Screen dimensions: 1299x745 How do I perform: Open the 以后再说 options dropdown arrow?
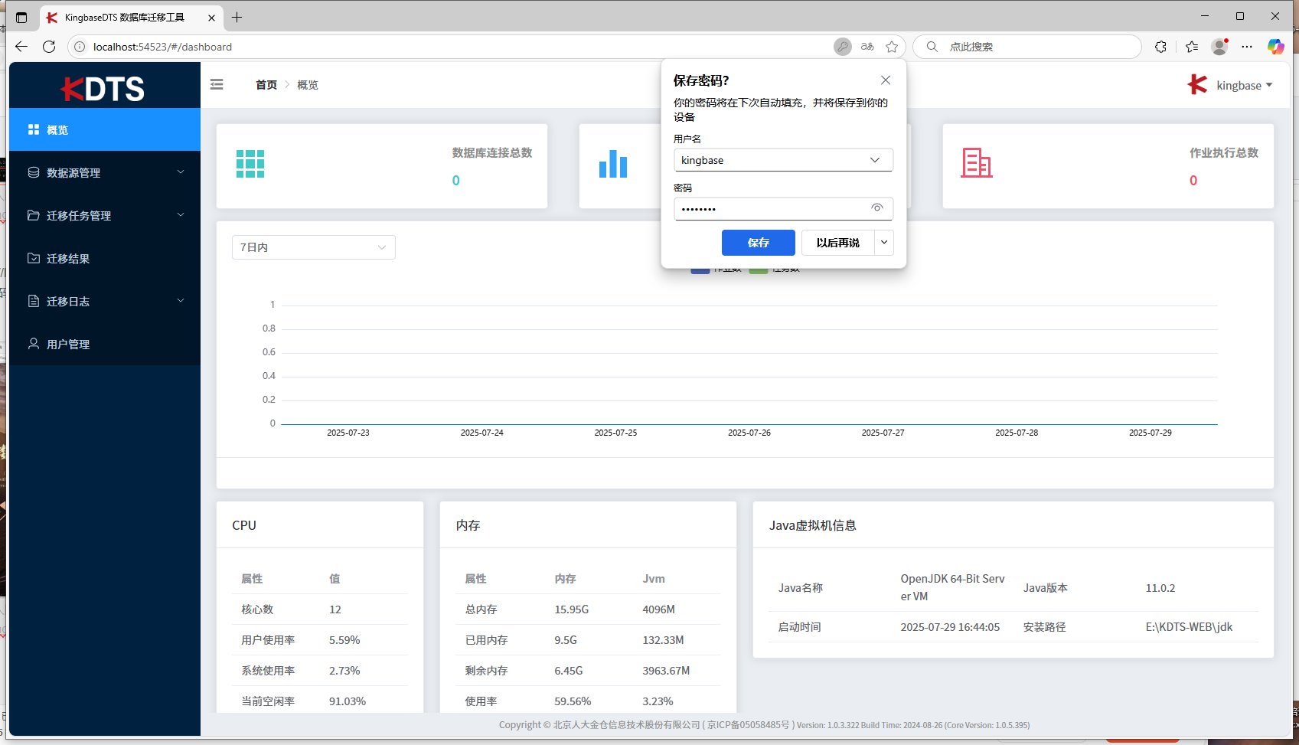click(x=884, y=243)
